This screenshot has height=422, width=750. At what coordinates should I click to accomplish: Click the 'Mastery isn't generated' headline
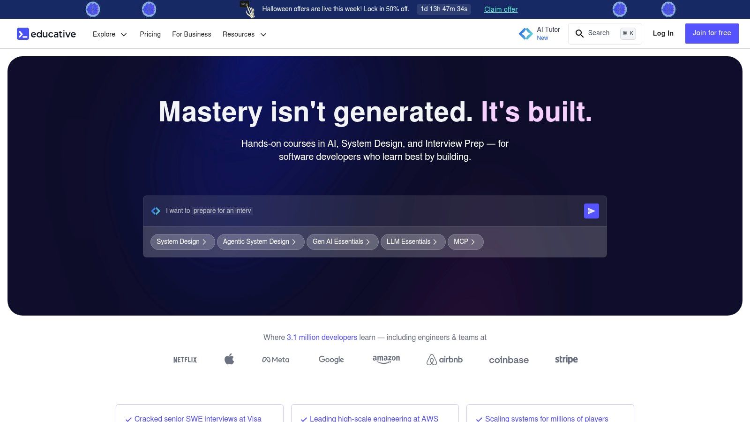315,112
